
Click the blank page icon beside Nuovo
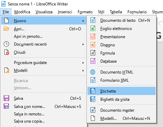[x=6, y=21]
